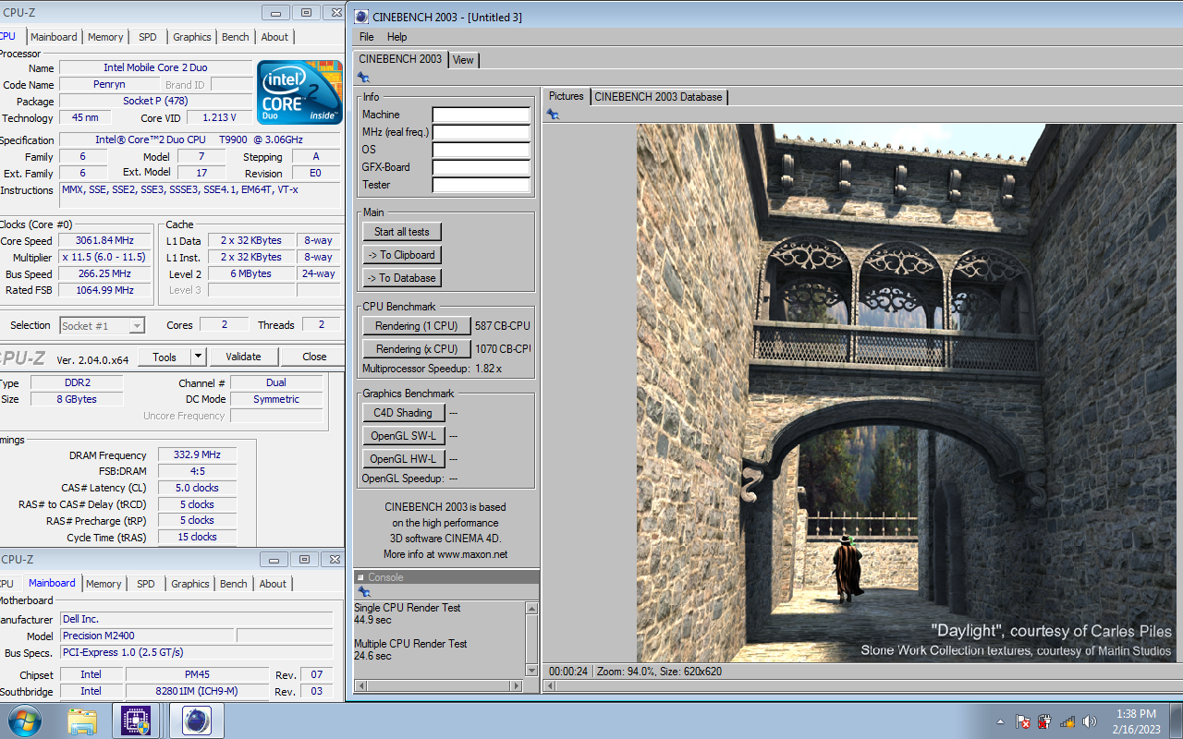The image size is (1183, 739).
Task: Open Graphics tab in CPU-Z processor window
Action: (x=192, y=37)
